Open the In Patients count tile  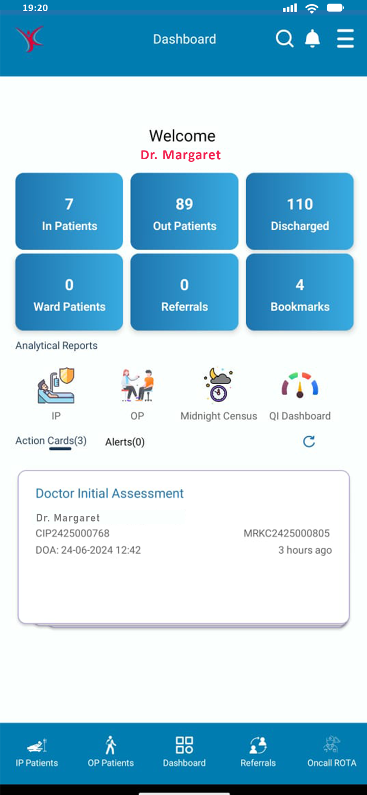(69, 211)
